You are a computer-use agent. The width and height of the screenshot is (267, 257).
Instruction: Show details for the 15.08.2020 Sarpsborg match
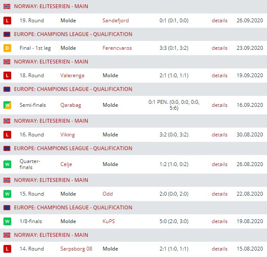219,249
